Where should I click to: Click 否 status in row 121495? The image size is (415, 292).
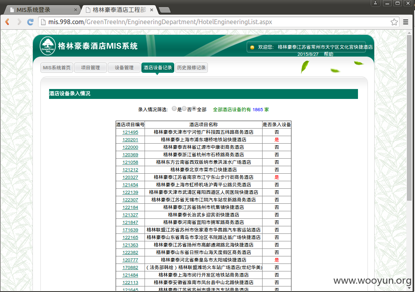pyautogui.click(x=276, y=132)
